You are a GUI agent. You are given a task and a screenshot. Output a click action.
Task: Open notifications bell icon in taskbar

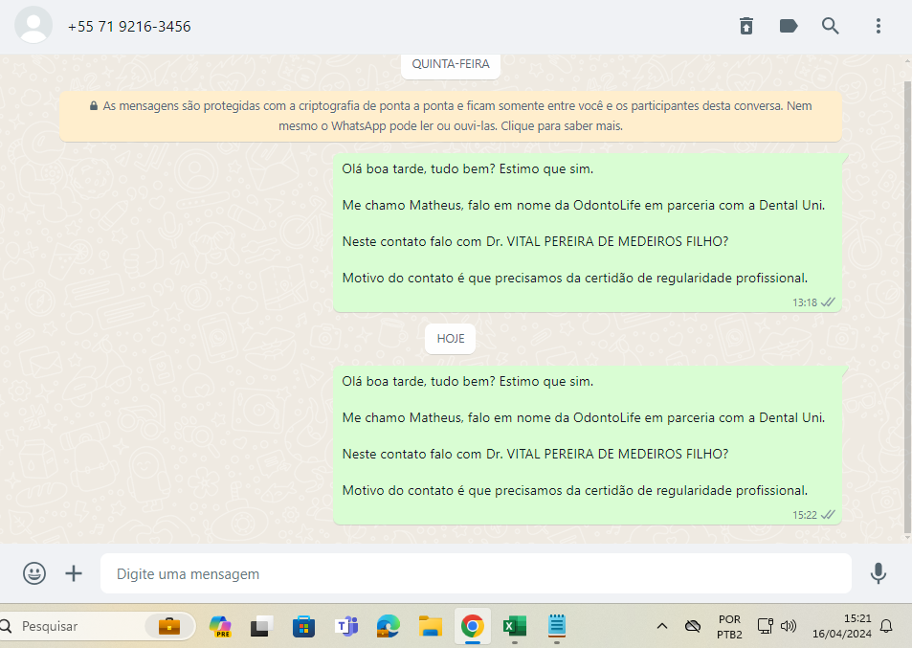(x=886, y=626)
